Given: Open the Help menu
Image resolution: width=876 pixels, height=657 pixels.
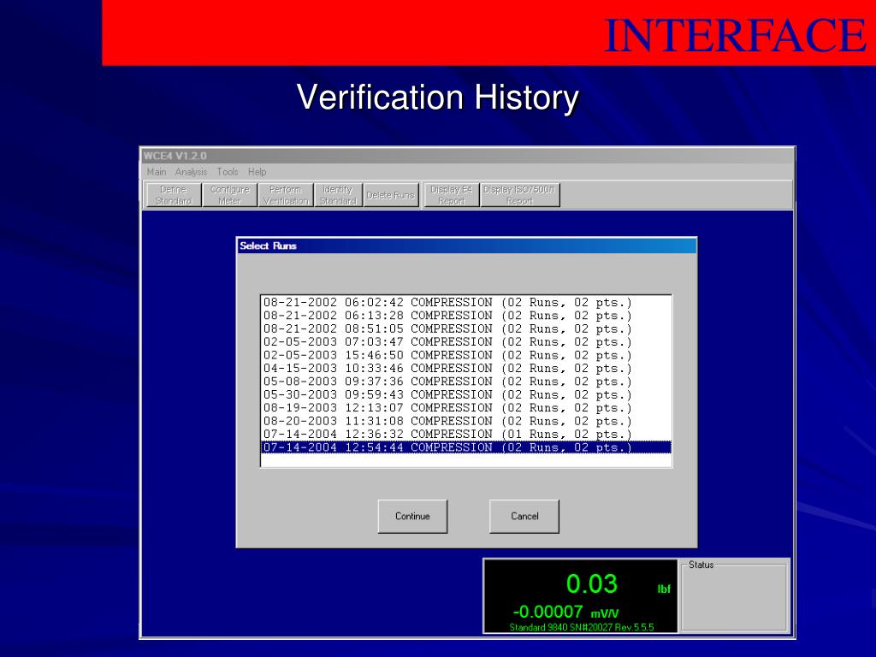Looking at the screenshot, I should 257,172.
